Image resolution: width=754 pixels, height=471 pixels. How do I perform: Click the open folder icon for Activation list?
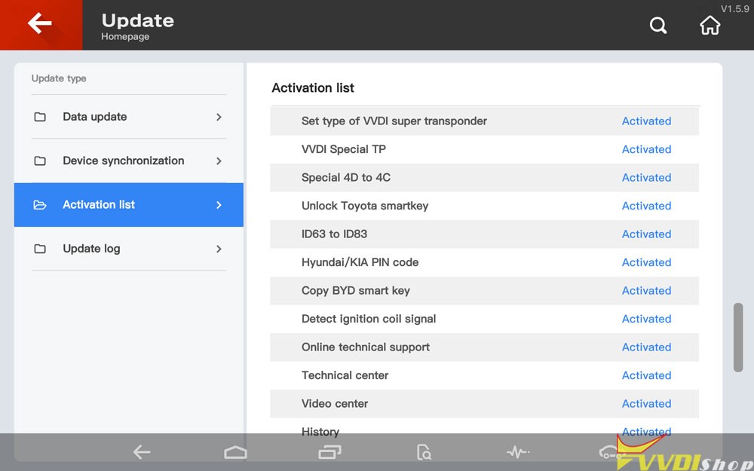coord(40,205)
